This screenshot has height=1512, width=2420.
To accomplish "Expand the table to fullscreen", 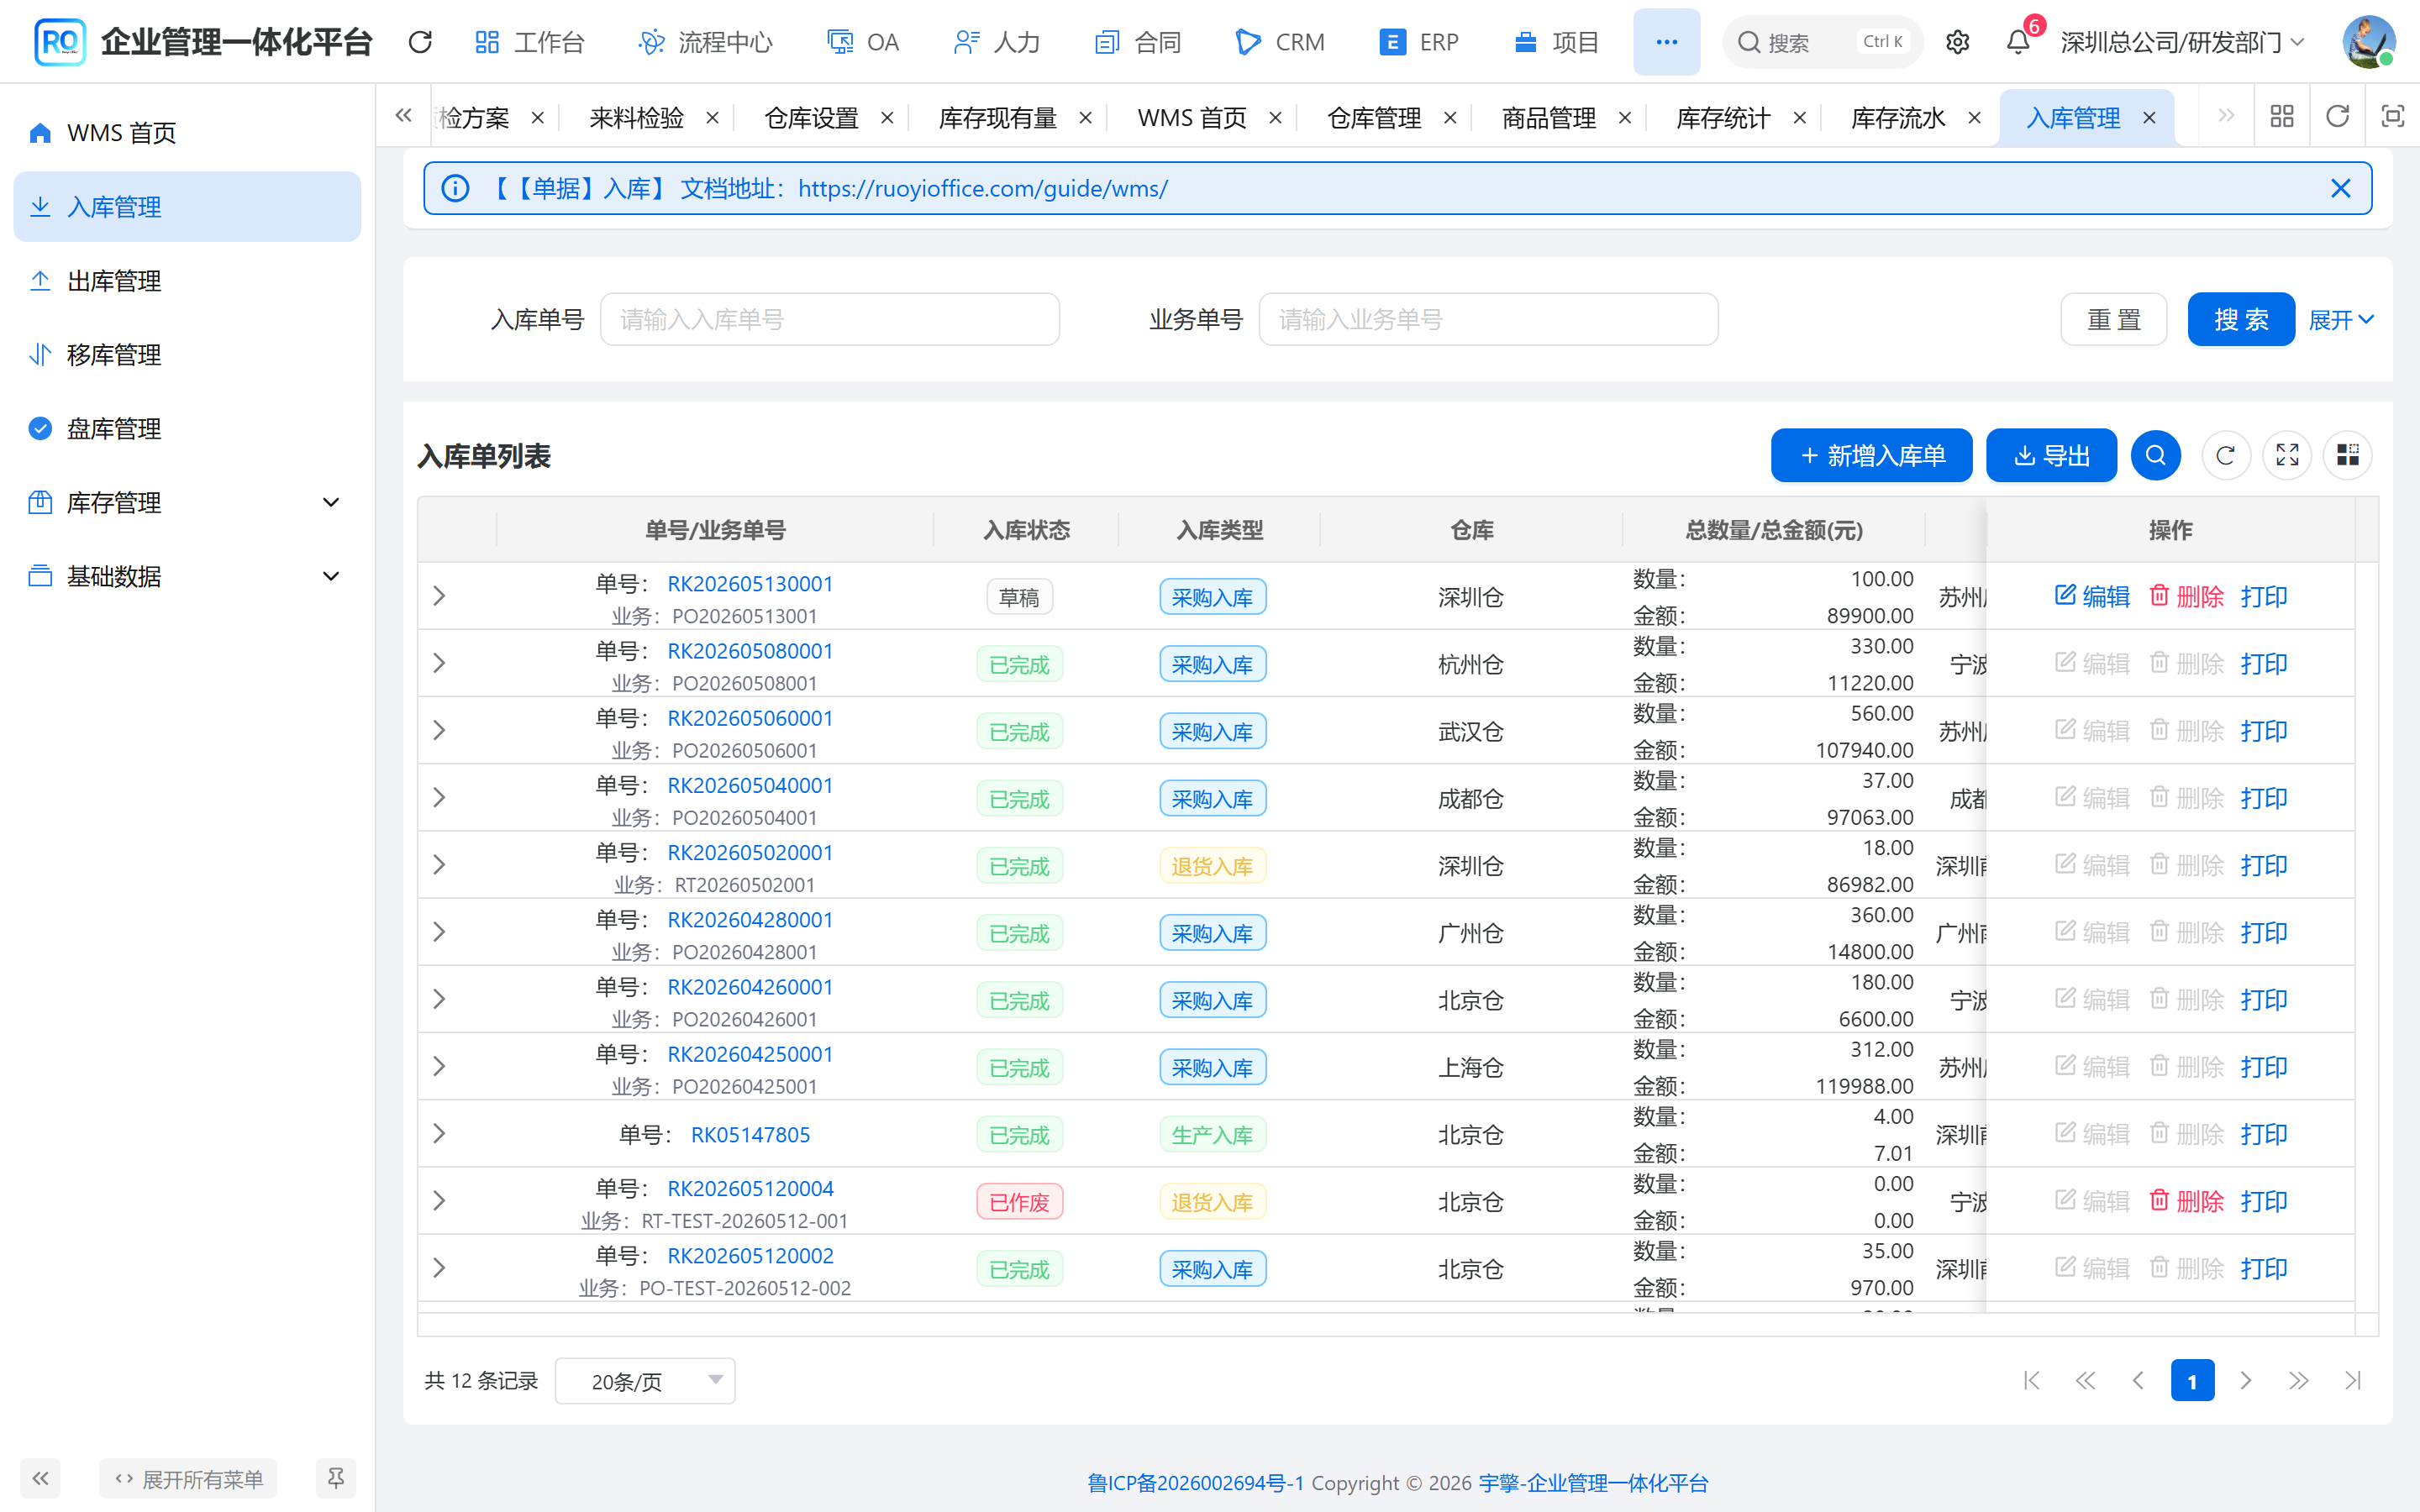I will (x=2287, y=456).
